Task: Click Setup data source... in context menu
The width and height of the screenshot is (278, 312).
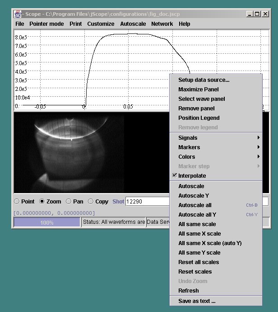Action: pyautogui.click(x=204, y=80)
